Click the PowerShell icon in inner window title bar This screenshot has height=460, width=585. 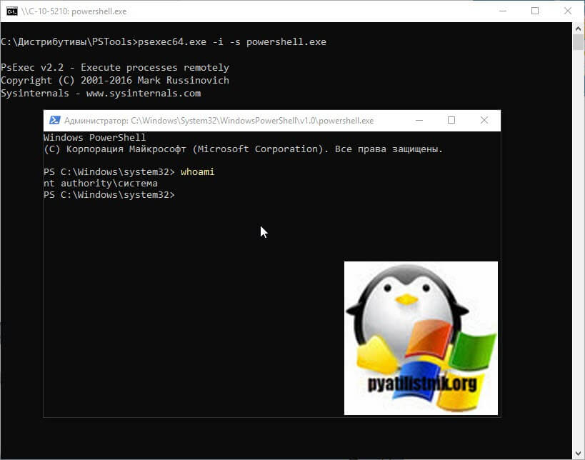pos(55,120)
